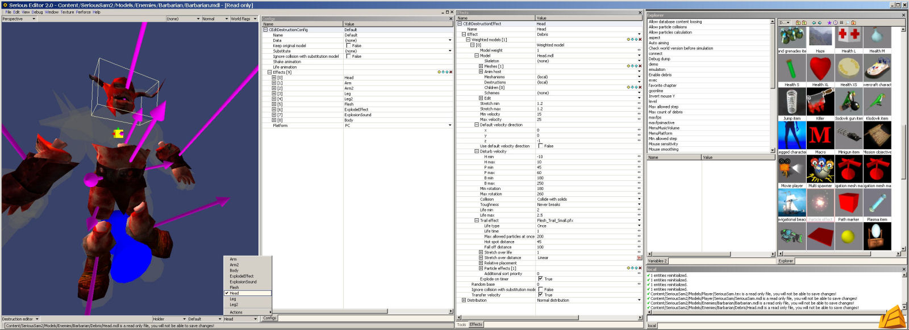
Task: Collapse the Disturb velocity group
Action: coord(476,151)
